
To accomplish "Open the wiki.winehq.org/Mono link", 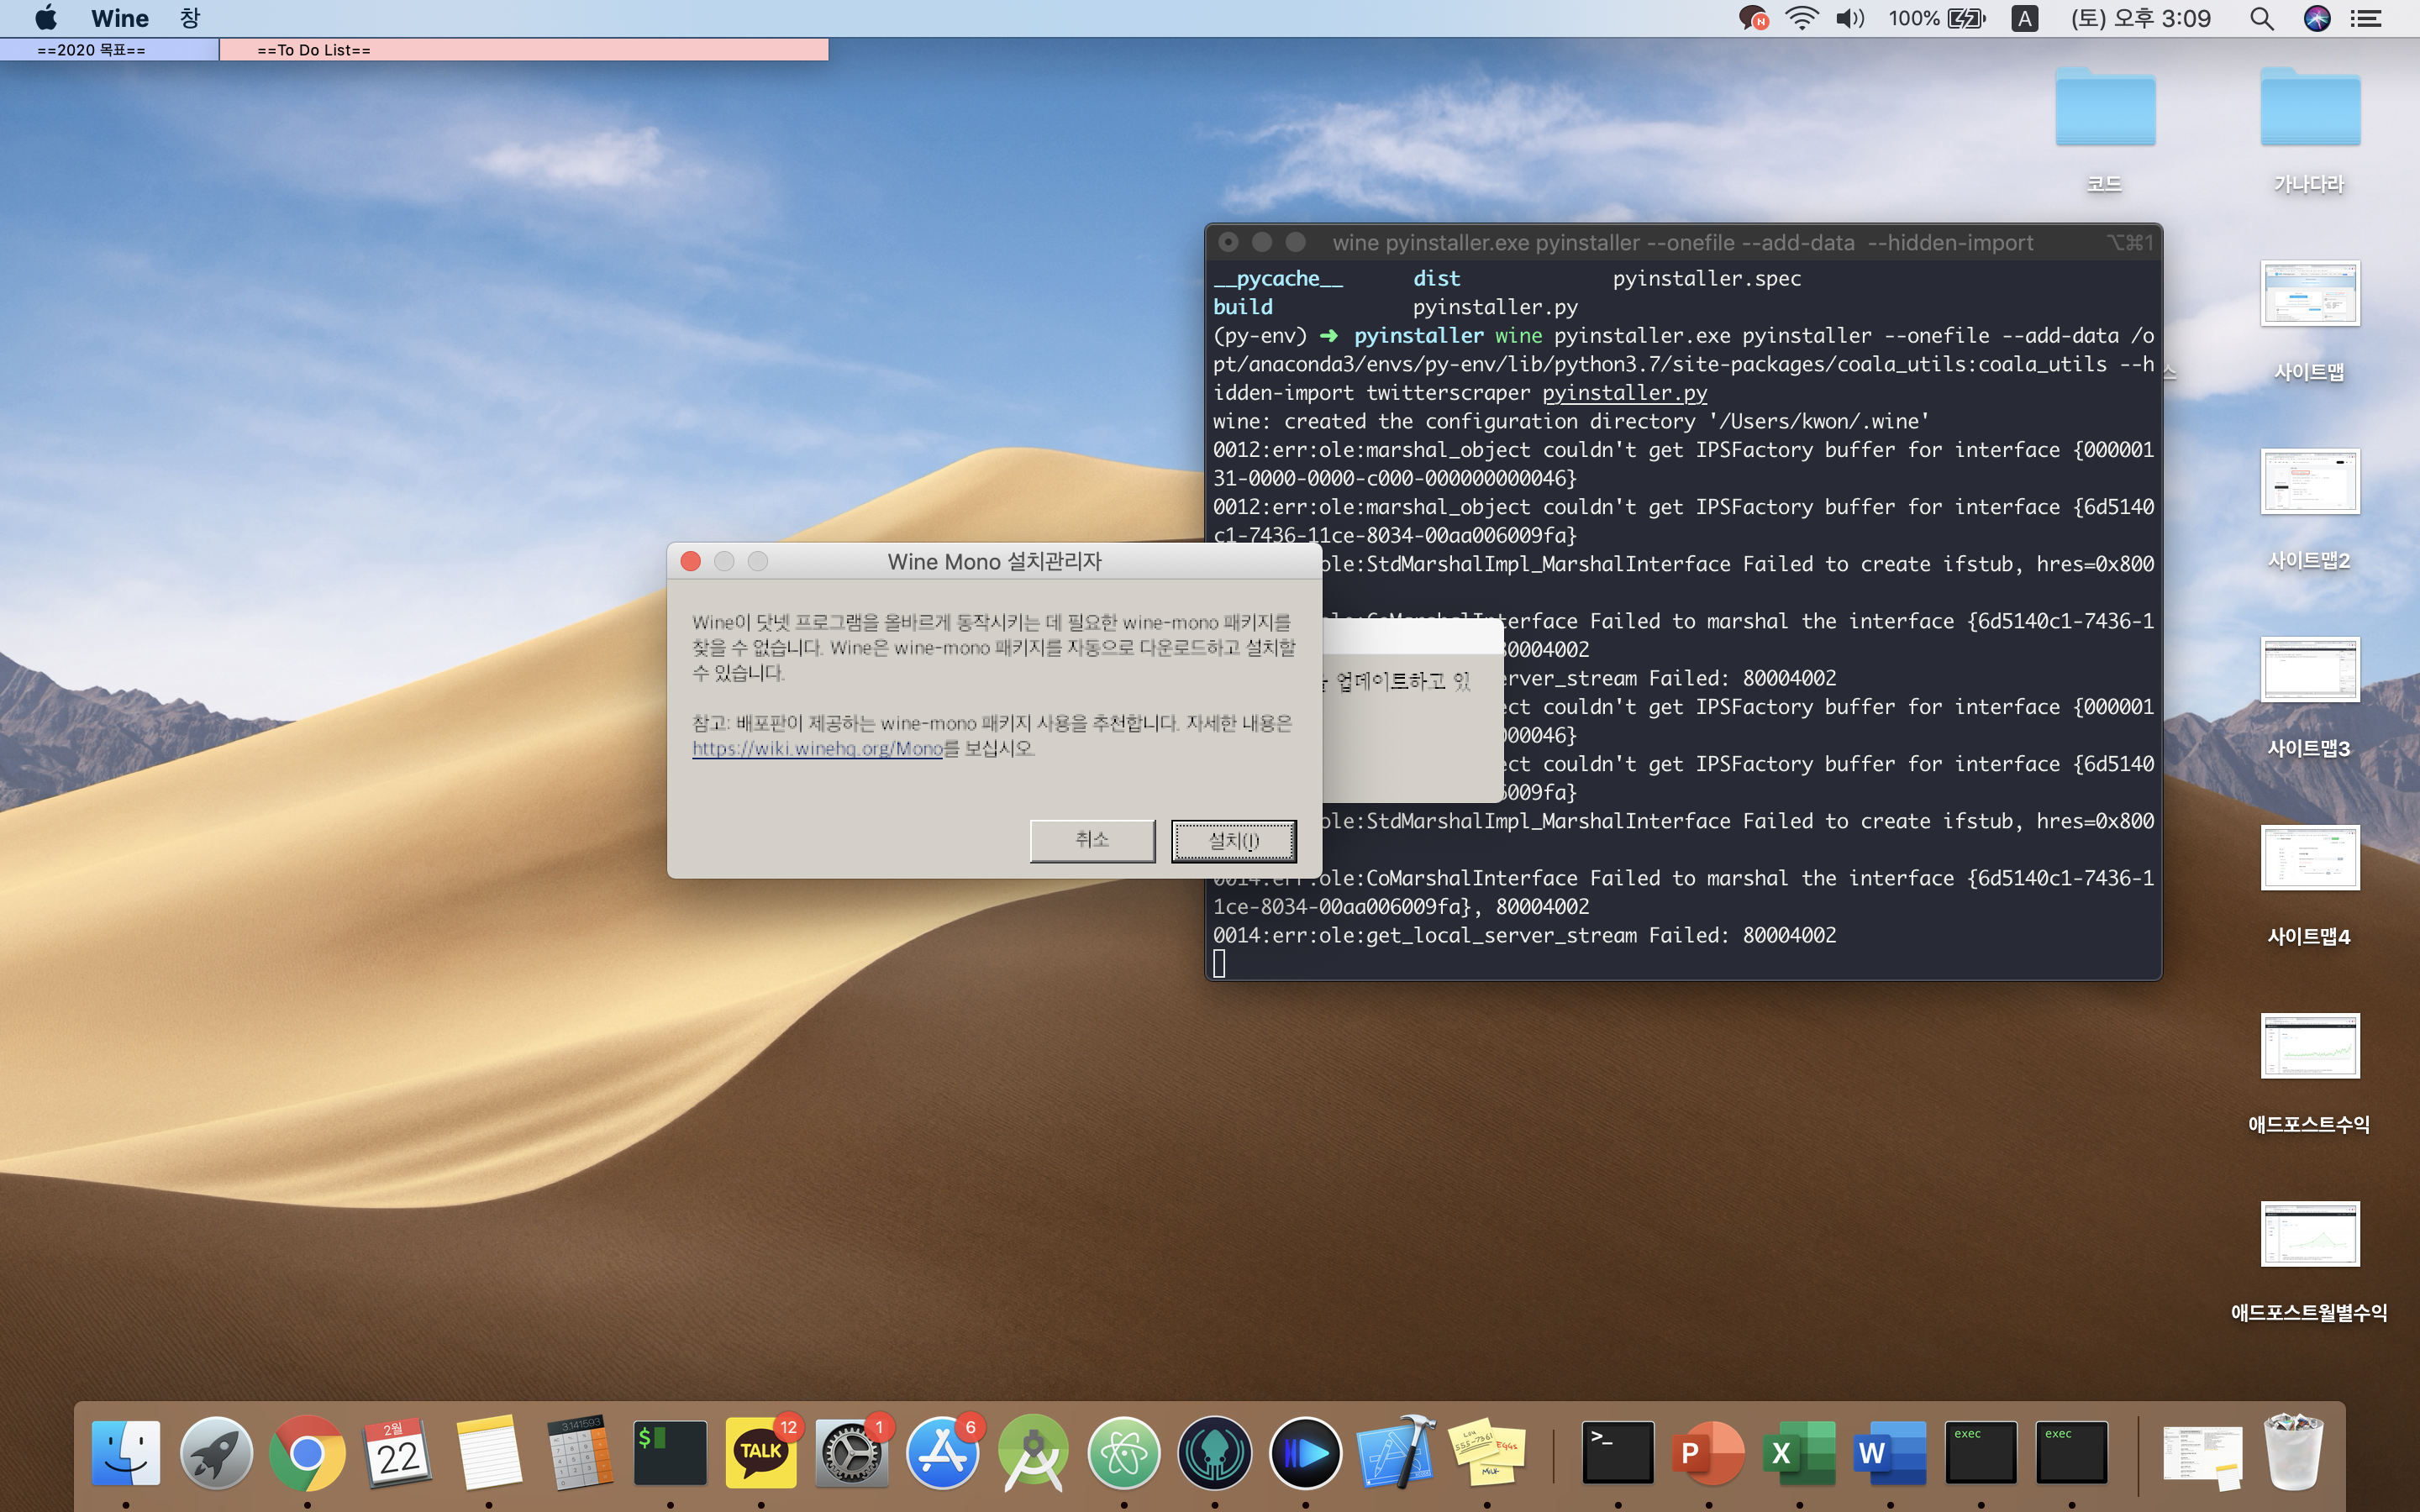I will [817, 748].
